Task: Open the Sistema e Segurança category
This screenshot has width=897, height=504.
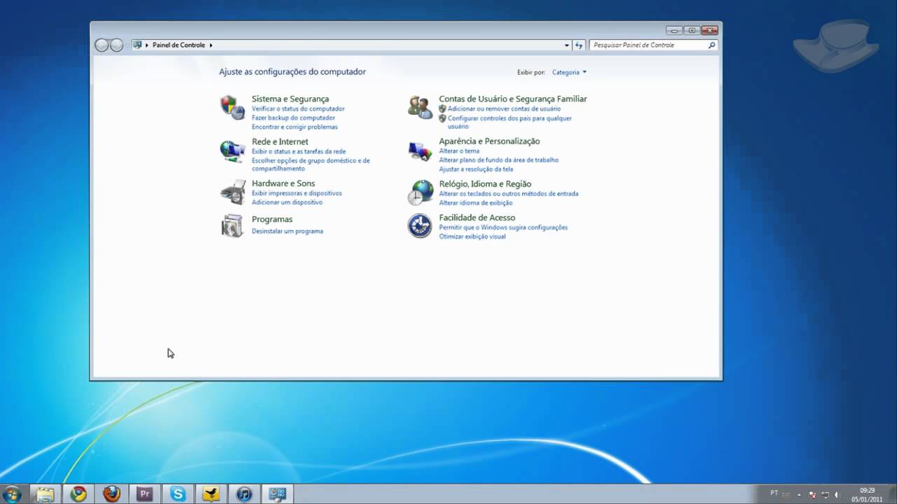Action: [290, 99]
